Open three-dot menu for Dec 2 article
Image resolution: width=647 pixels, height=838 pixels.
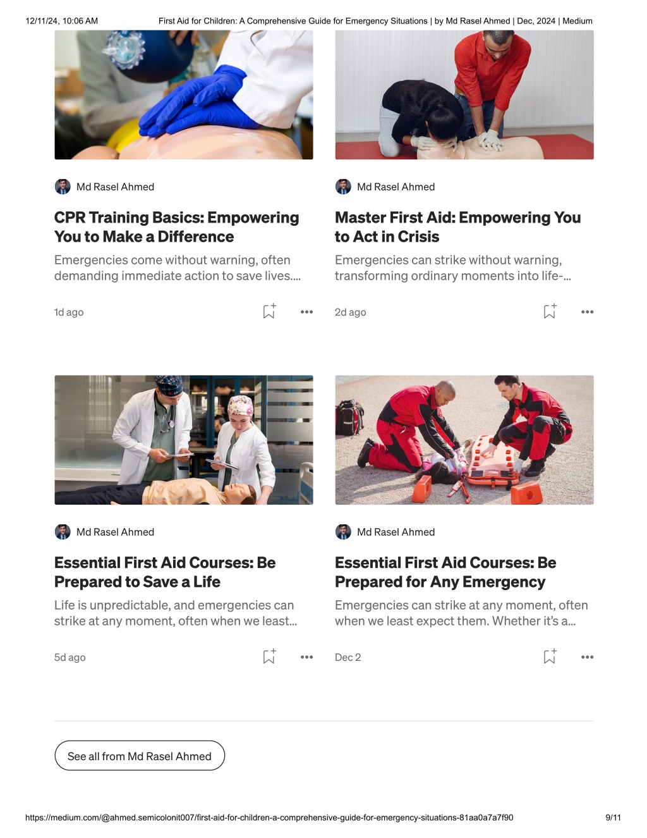[x=587, y=657]
